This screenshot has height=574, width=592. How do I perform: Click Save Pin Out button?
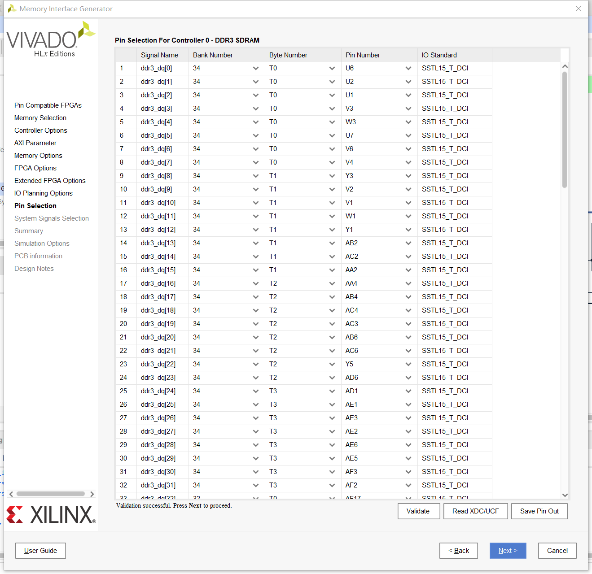click(539, 511)
